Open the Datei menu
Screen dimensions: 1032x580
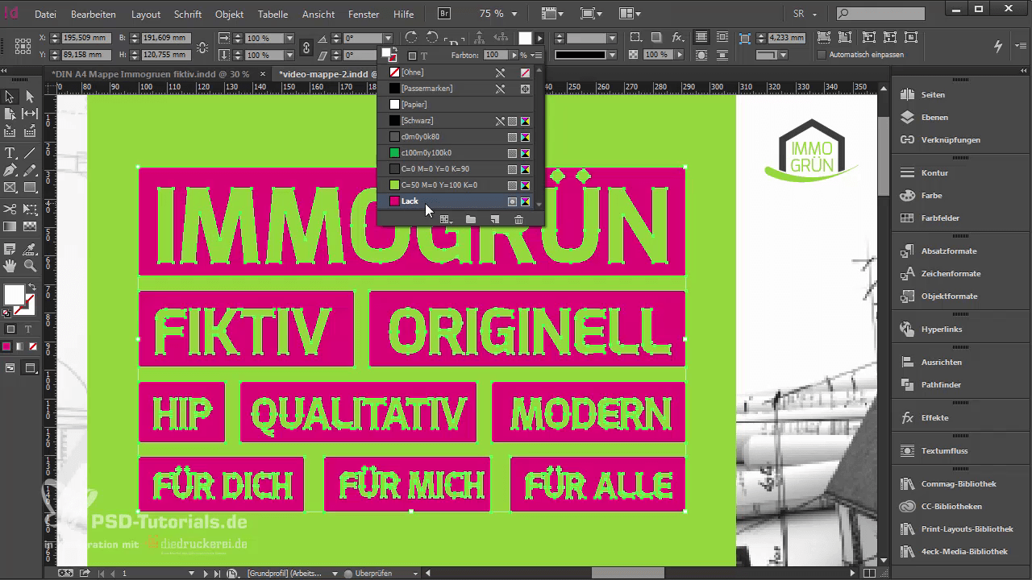pyautogui.click(x=46, y=14)
